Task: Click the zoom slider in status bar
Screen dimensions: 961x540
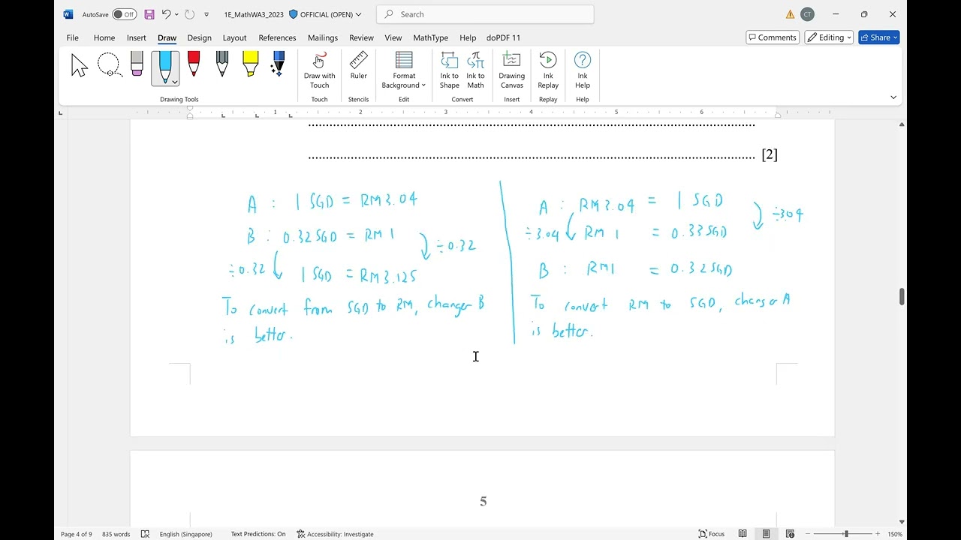Action: 846,534
